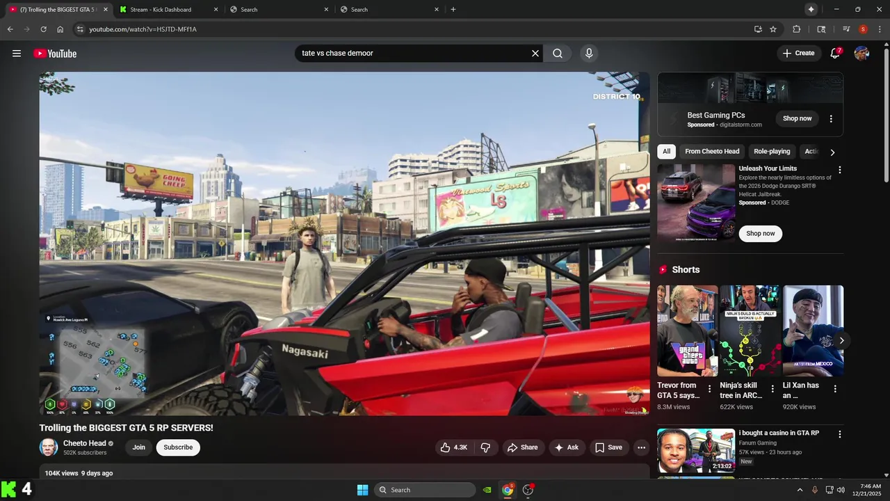Image resolution: width=890 pixels, height=501 pixels.
Task: Start voice search with the microphone
Action: pos(589,54)
